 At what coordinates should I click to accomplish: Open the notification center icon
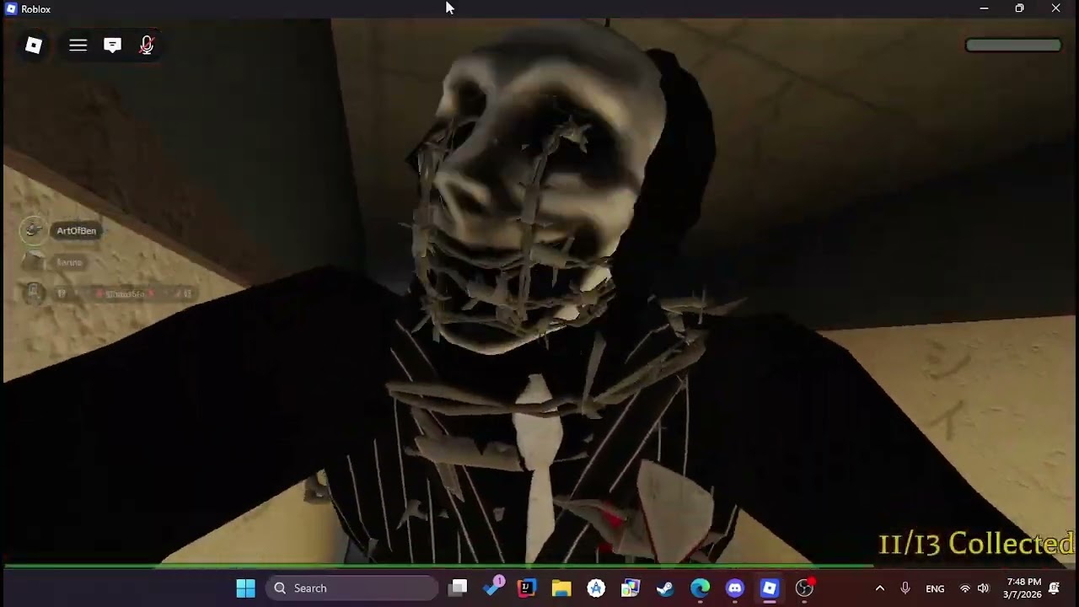(x=1054, y=588)
